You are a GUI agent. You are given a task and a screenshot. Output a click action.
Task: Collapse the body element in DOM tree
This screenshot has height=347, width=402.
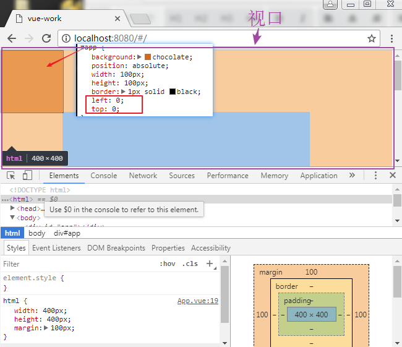[12, 218]
